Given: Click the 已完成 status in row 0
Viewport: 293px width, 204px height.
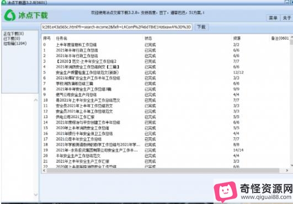Looking at the screenshot, I should pos(150,45).
